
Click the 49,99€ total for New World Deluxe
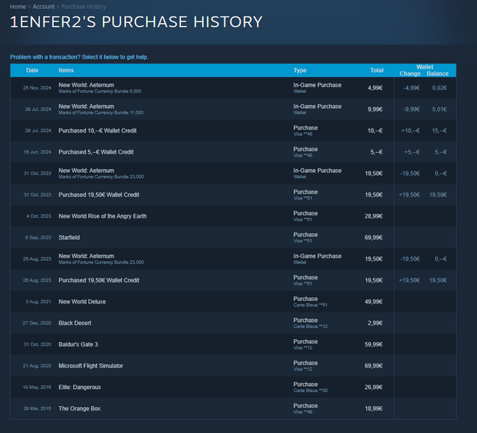tap(373, 302)
